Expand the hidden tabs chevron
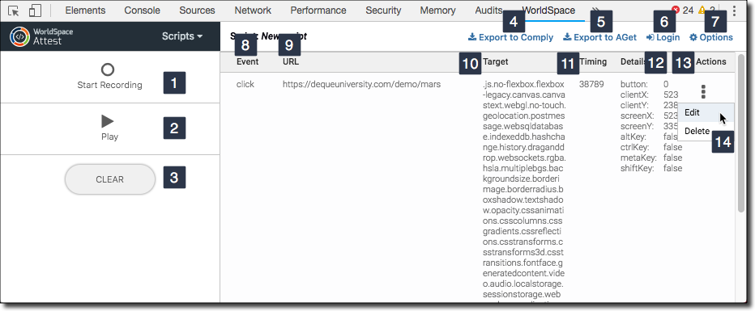Viewport: 755px width, 311px height. pos(595,11)
